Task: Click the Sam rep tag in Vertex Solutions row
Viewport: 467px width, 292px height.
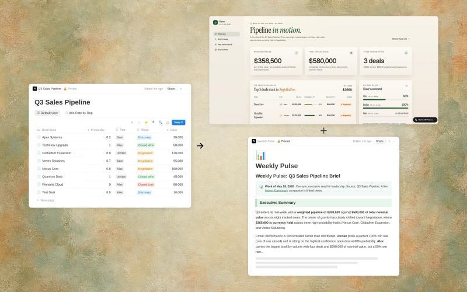Action: coord(120,161)
